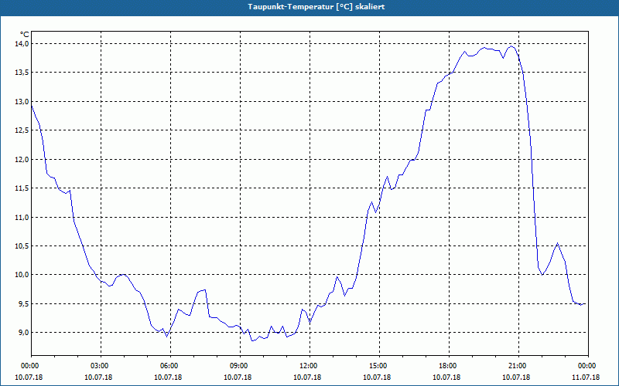Select the '9,0' y-axis label
The image size is (619, 386).
(x=24, y=333)
